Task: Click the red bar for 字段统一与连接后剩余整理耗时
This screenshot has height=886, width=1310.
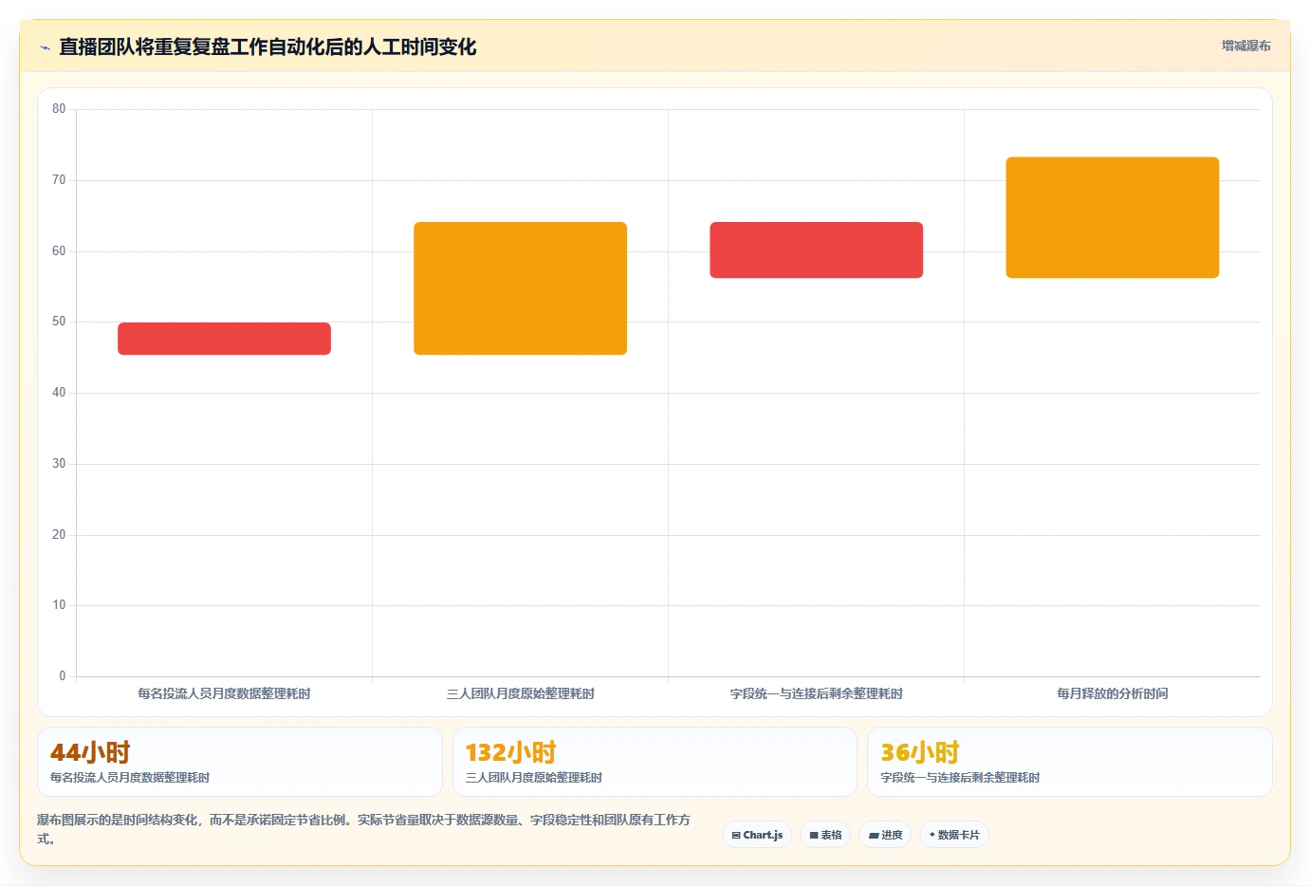Action: [x=816, y=249]
